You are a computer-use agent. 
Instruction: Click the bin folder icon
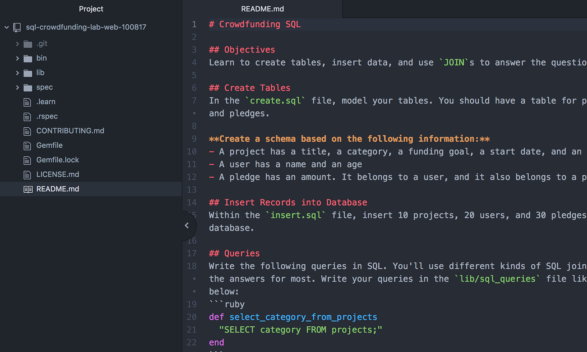pyautogui.click(x=28, y=58)
